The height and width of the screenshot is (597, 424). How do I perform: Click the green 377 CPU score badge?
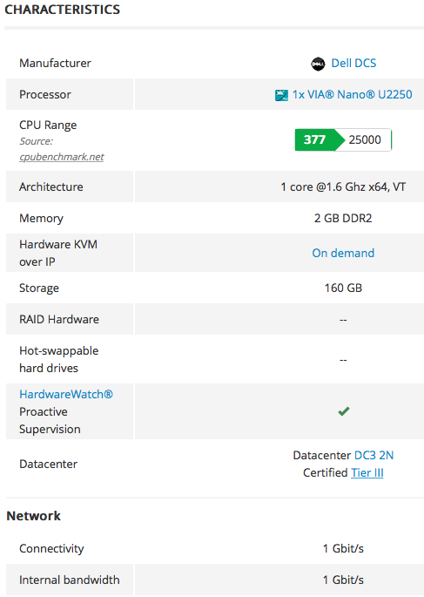point(315,139)
